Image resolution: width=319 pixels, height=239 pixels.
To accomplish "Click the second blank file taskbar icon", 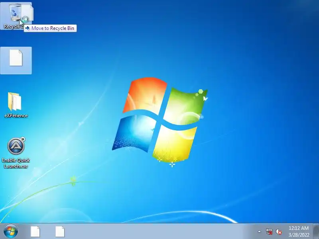I will (x=60, y=231).
